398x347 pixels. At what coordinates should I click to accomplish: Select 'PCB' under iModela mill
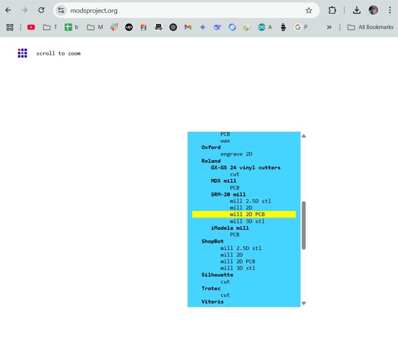point(234,234)
